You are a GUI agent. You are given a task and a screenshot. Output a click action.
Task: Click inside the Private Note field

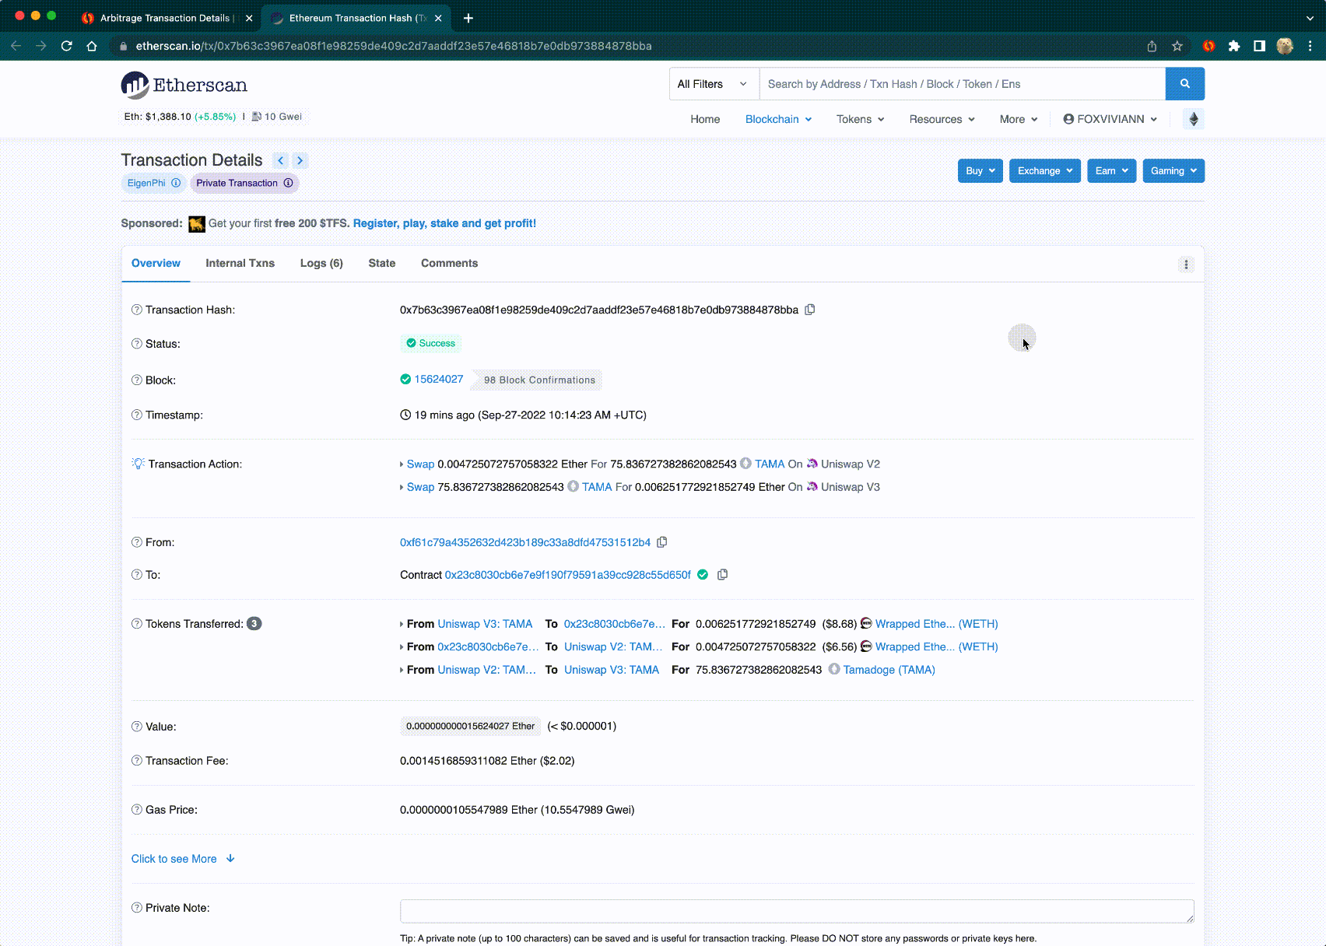(797, 911)
